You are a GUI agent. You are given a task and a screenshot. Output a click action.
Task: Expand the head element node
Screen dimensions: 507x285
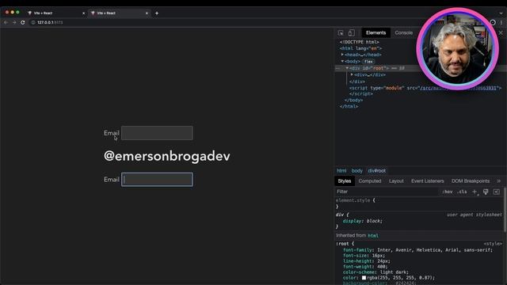[x=342, y=55]
